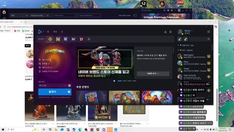
Task: Open the Home tab in Battle.net
Action: 48,32
